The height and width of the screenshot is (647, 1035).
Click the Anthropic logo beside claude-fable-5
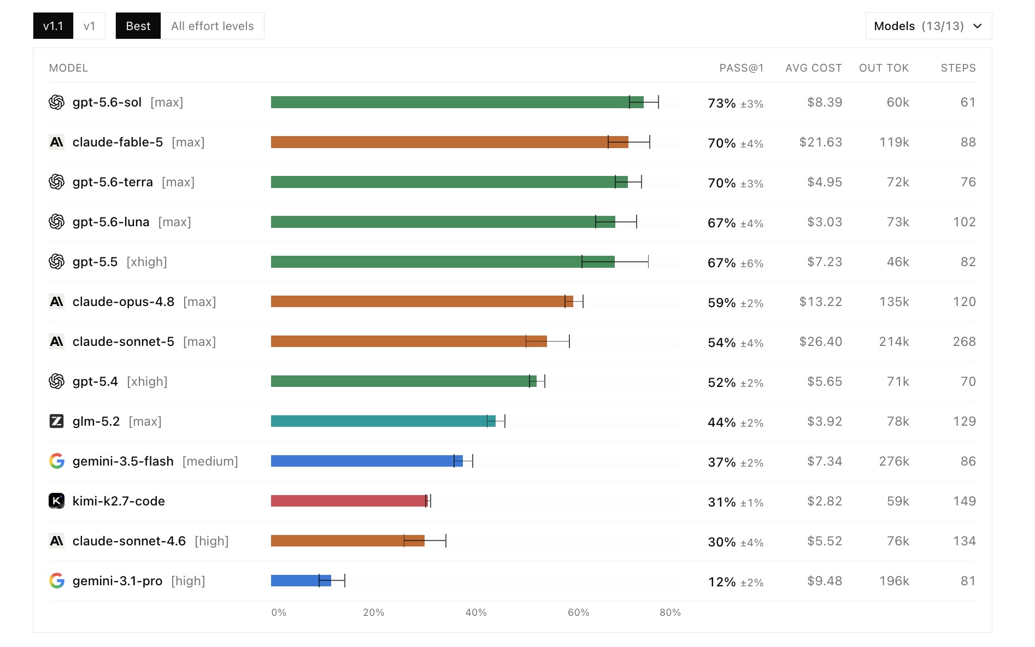56,142
